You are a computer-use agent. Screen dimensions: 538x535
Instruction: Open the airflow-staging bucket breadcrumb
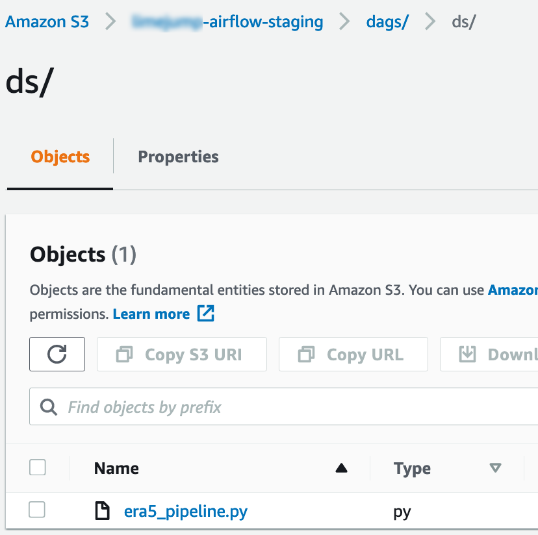(227, 22)
